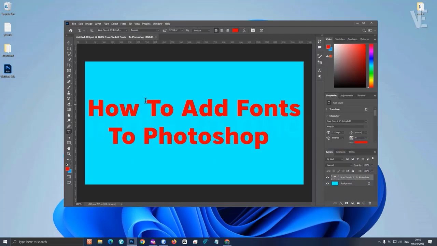Hide the How To Add Fonts text layer
The image size is (437, 246).
pos(328,178)
